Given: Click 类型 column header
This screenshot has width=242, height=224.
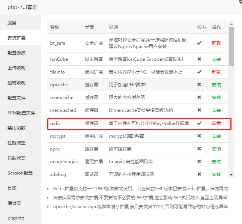Looking at the screenshot, I should pos(89,27).
